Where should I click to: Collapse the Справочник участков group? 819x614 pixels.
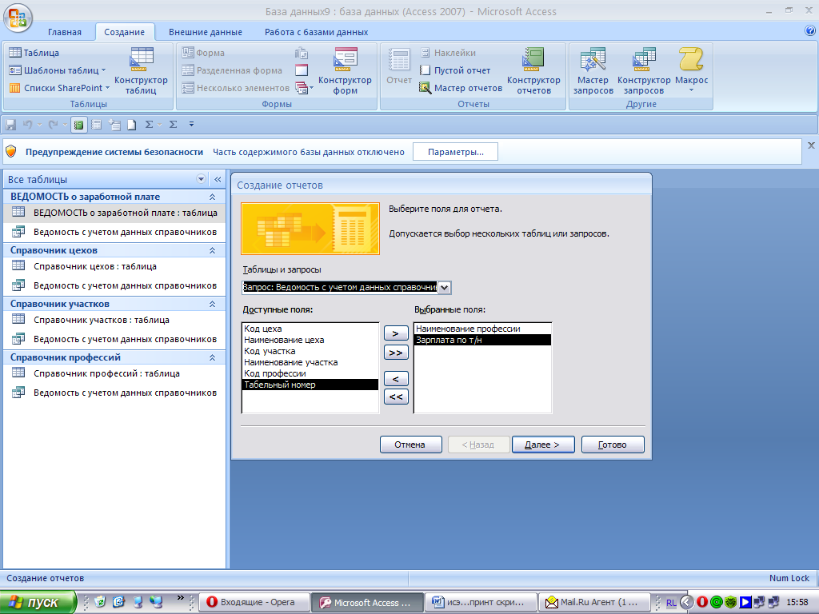coord(212,304)
